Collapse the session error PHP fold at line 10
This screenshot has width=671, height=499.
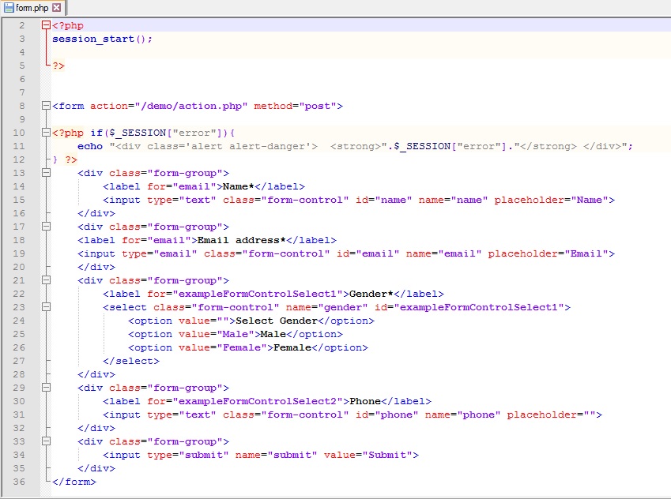point(46,133)
